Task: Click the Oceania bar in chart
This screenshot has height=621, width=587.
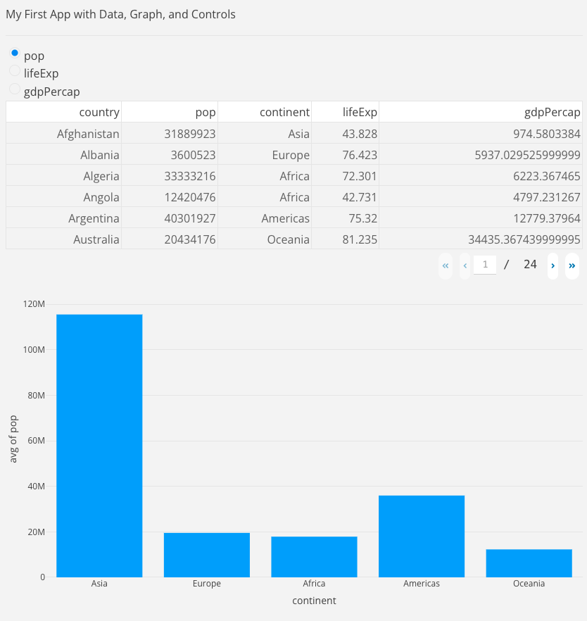Action: click(x=529, y=563)
